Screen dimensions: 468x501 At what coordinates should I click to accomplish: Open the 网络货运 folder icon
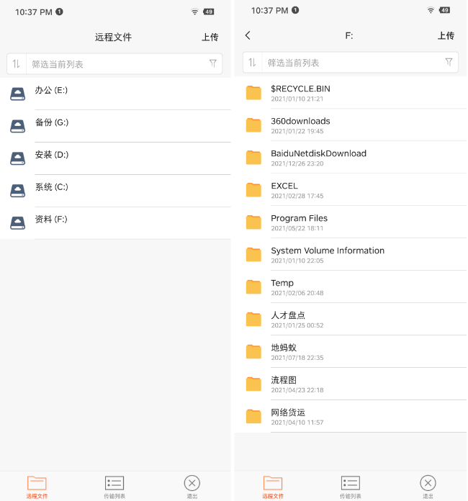(253, 416)
